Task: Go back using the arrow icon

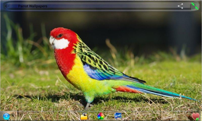Action: point(7,6)
